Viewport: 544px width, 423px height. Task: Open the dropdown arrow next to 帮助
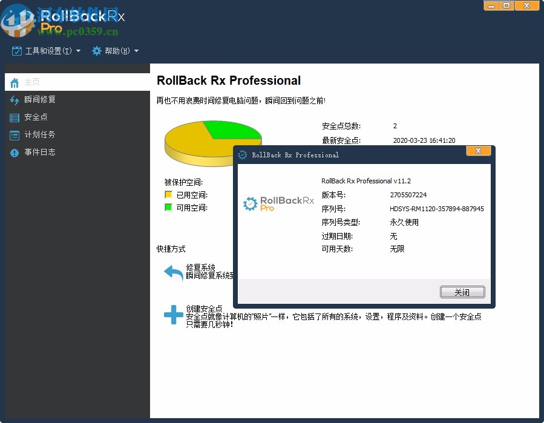(x=136, y=51)
